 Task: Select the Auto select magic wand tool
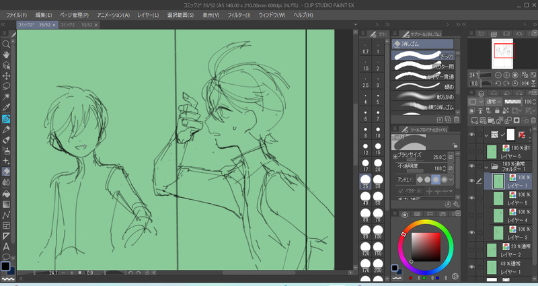click(x=6, y=97)
